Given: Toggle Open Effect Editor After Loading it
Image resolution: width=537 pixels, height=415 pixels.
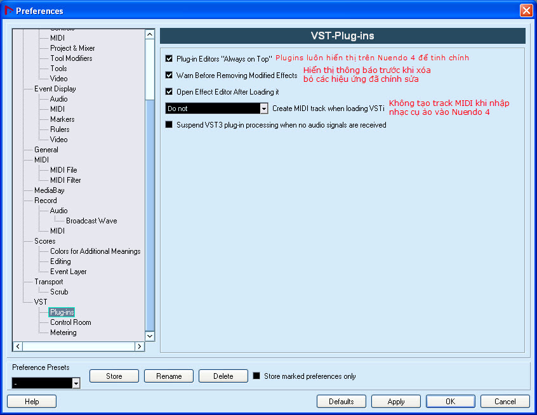Looking at the screenshot, I should pos(169,91).
